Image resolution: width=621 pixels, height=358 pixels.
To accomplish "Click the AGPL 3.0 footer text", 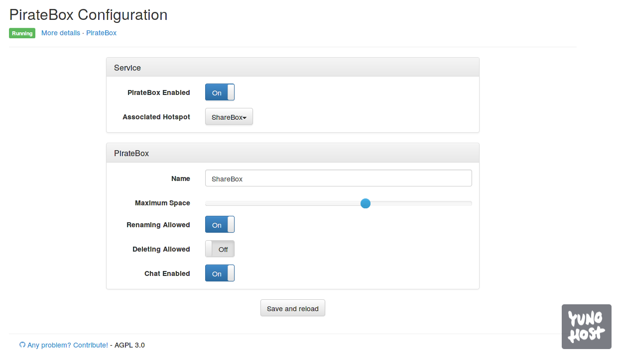I will [x=129, y=345].
